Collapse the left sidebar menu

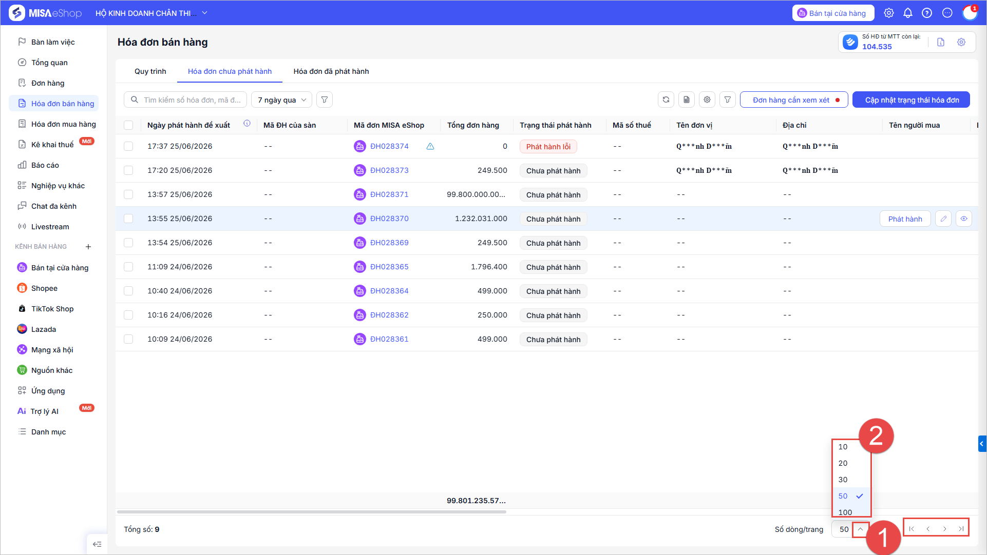click(x=97, y=544)
